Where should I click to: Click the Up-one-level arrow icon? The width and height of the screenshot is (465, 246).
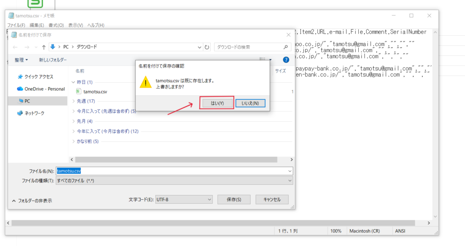(x=44, y=47)
